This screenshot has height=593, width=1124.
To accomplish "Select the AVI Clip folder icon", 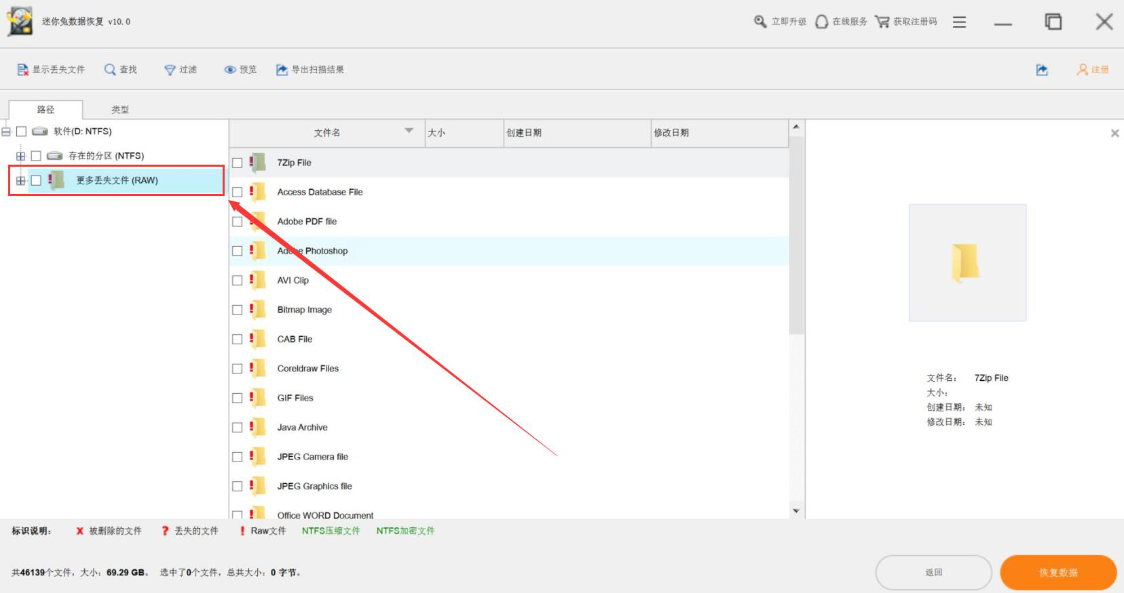I will (258, 280).
